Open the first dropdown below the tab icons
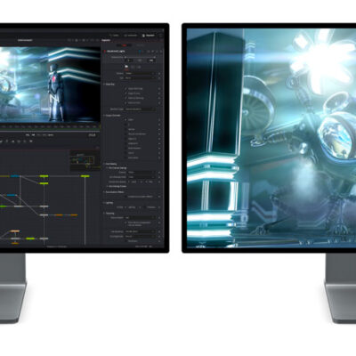 (x=140, y=73)
